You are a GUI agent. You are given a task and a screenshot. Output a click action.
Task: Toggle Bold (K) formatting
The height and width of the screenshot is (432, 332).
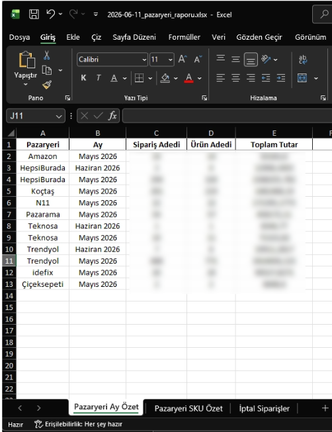[x=83, y=78]
